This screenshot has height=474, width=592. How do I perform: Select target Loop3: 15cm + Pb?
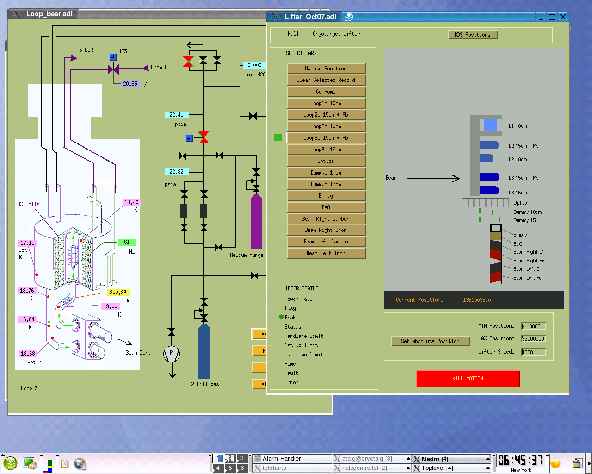tap(326, 138)
